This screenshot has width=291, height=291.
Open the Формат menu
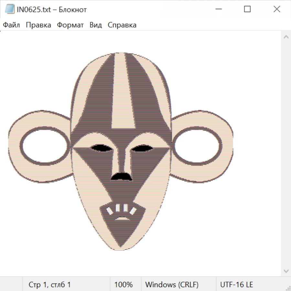pyautogui.click(x=70, y=25)
